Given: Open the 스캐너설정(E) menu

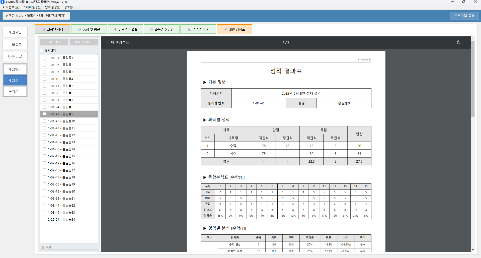Looking at the screenshot, I should coord(32,7).
